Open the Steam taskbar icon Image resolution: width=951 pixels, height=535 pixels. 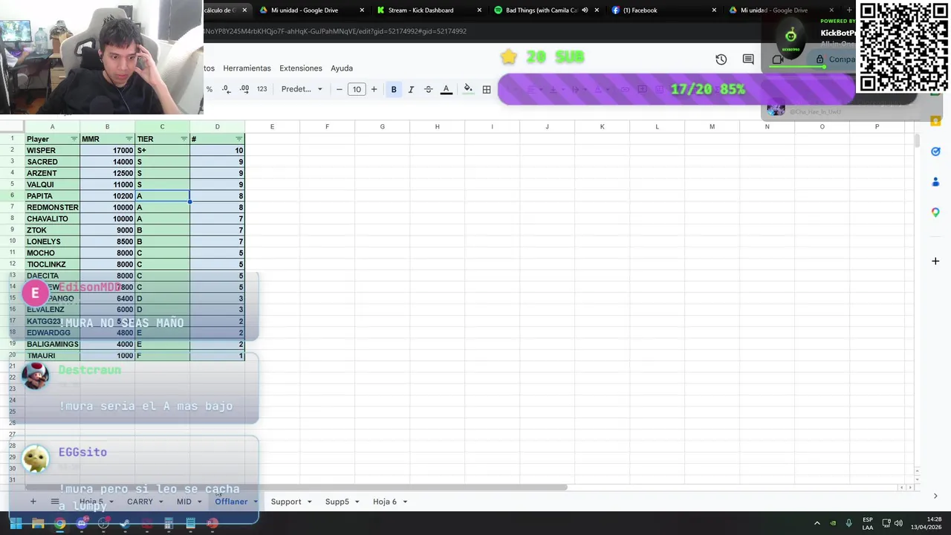coord(125,524)
